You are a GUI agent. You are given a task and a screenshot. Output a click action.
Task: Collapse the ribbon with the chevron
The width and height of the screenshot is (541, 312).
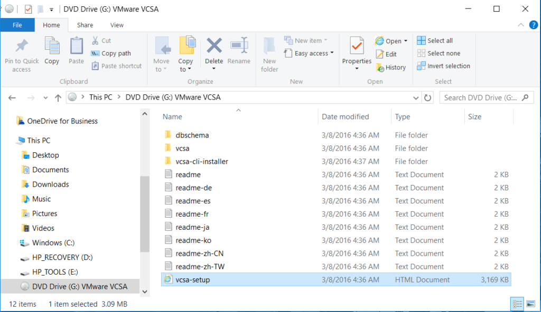[x=520, y=25]
